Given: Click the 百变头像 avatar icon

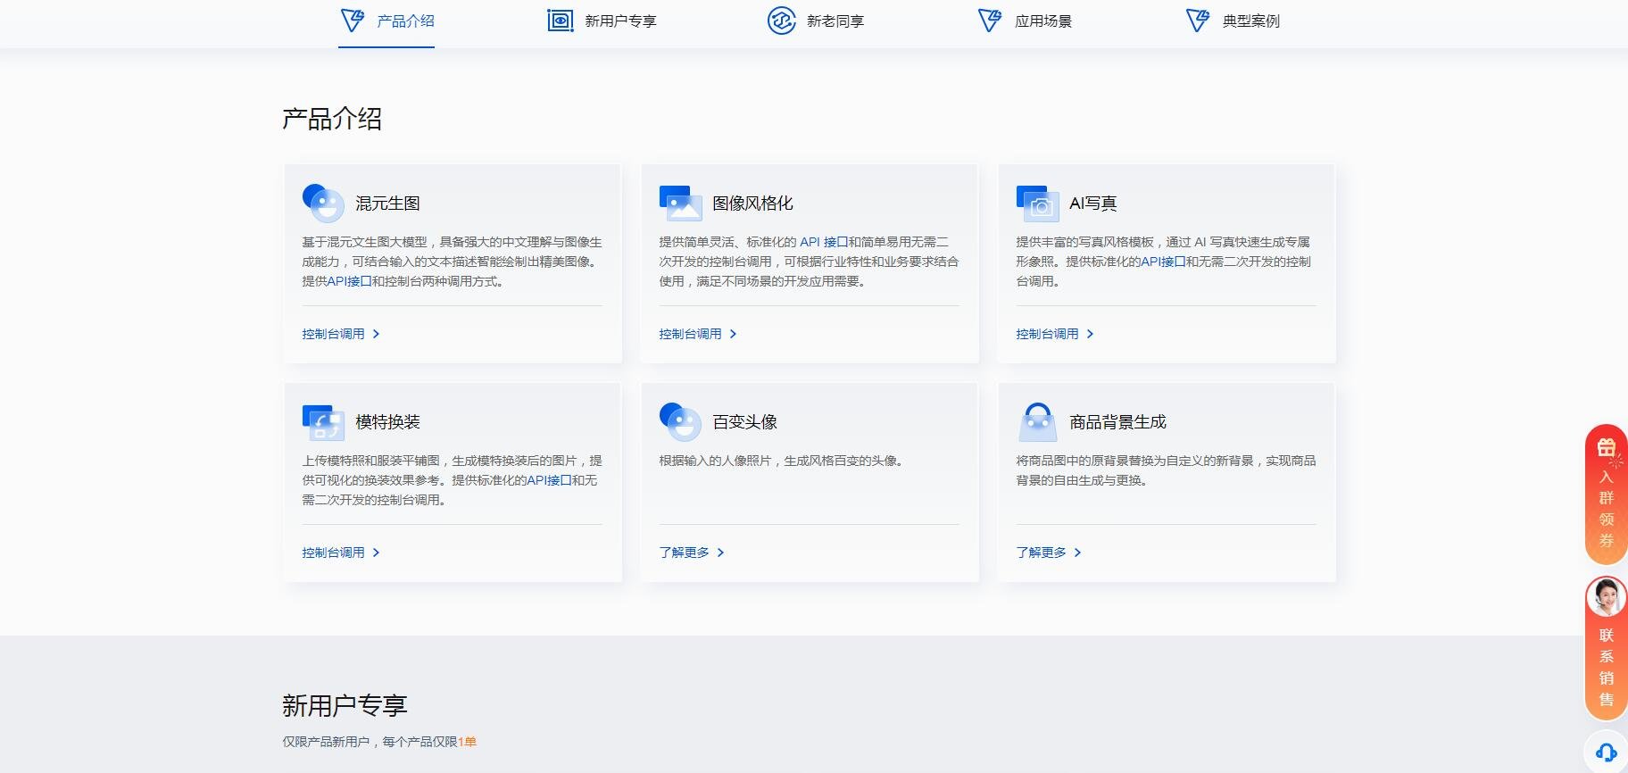Looking at the screenshot, I should 680,421.
